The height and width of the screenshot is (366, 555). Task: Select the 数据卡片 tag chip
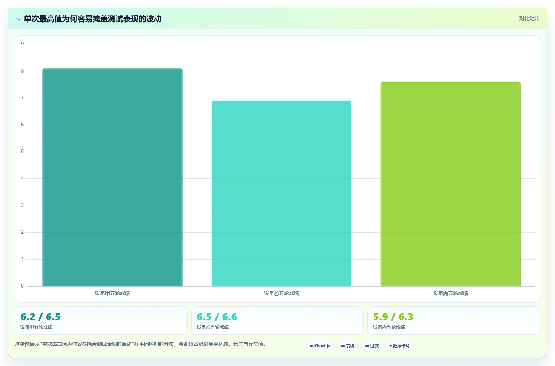[x=400, y=346]
